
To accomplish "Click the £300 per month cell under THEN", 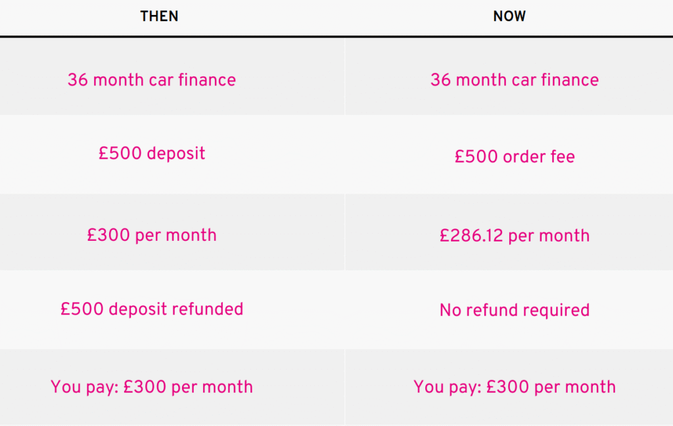I will (152, 235).
